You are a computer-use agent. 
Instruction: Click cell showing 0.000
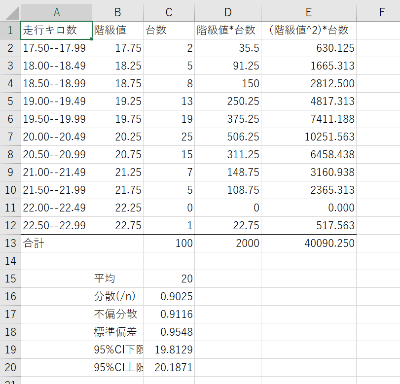309,208
